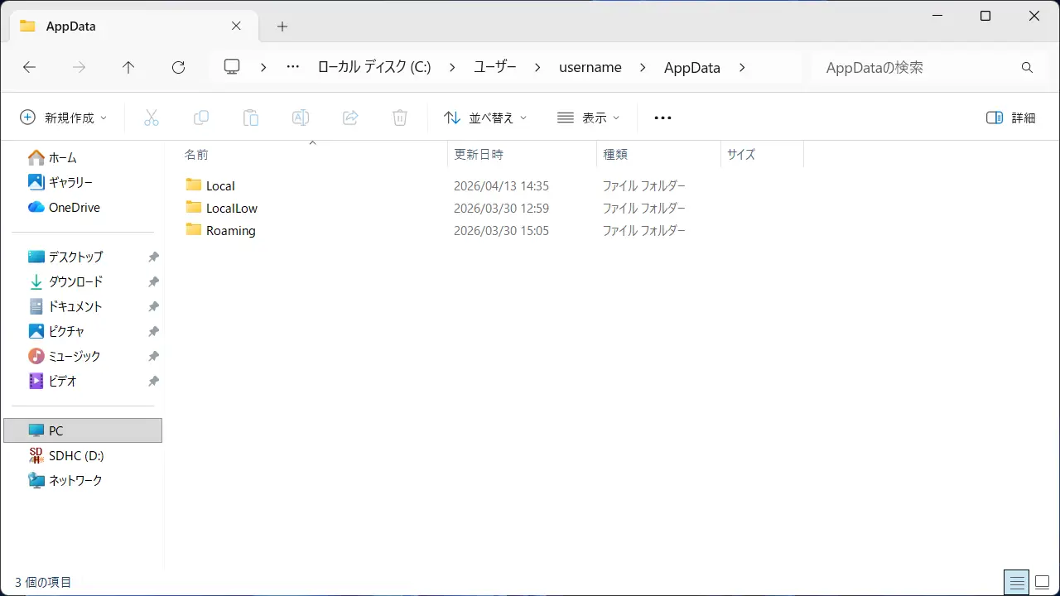Viewport: 1060px width, 596px height.
Task: Click the pin icon beside ビデオ
Action: click(x=153, y=382)
